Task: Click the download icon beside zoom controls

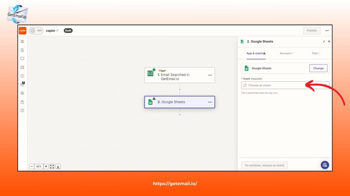Action: click(x=58, y=167)
